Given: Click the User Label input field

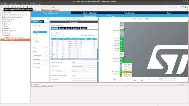Looking at the screenshot, I should click(84, 79).
